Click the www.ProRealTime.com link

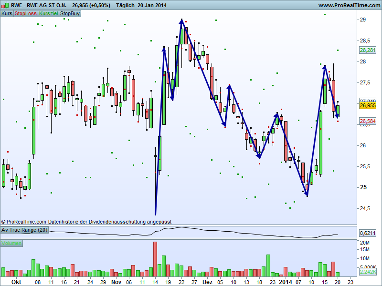click(349, 5)
